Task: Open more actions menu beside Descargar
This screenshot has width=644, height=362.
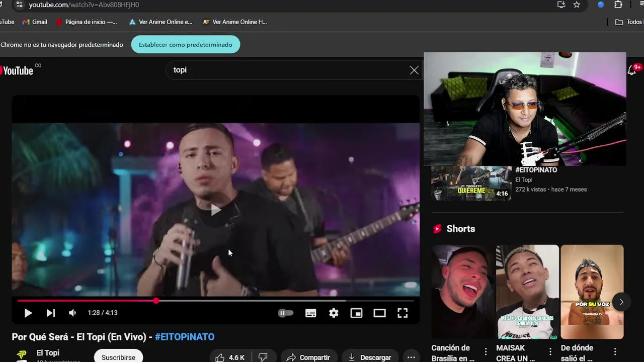Action: pos(411,357)
